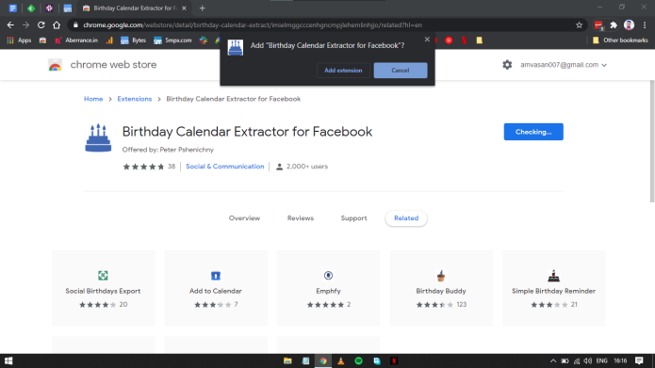Screen dimensions: 655x368
Task: Open the Extensions puzzle-piece menu
Action: 614,25
